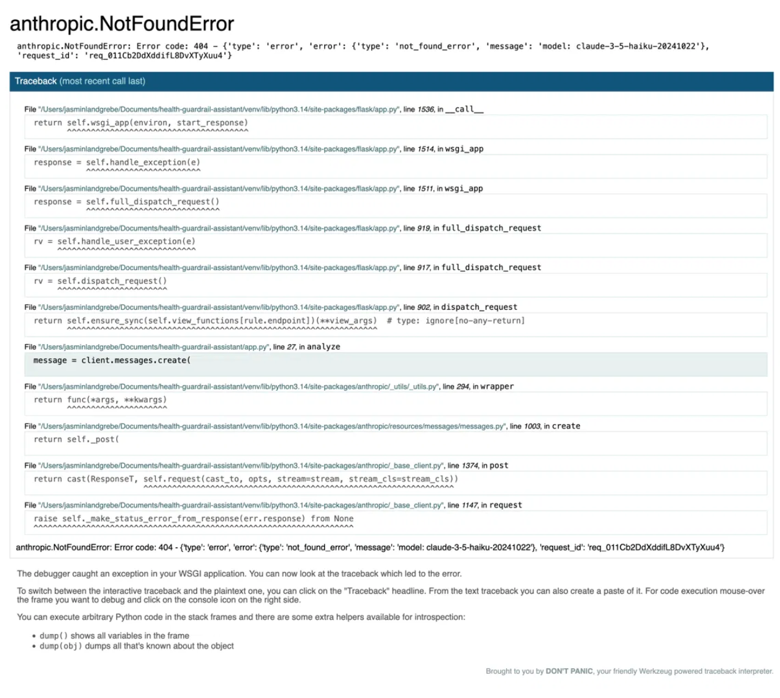780x698 pixels.
Task: Open the frame at _base_client.py line 1147
Action: (273, 505)
